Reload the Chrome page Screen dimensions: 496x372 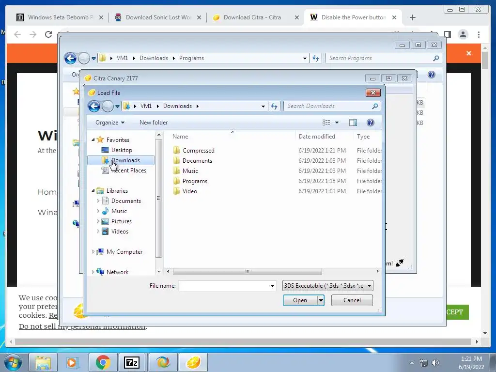click(x=48, y=34)
